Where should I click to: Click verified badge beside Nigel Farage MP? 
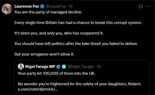(x=58, y=67)
